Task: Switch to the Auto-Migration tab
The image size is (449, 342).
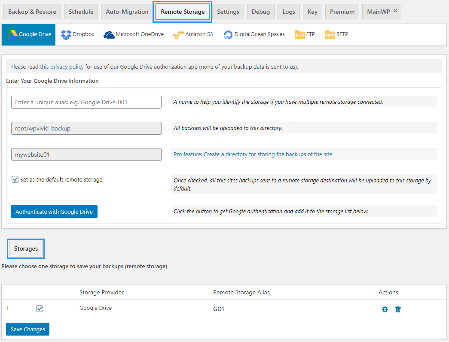Action: click(x=127, y=12)
